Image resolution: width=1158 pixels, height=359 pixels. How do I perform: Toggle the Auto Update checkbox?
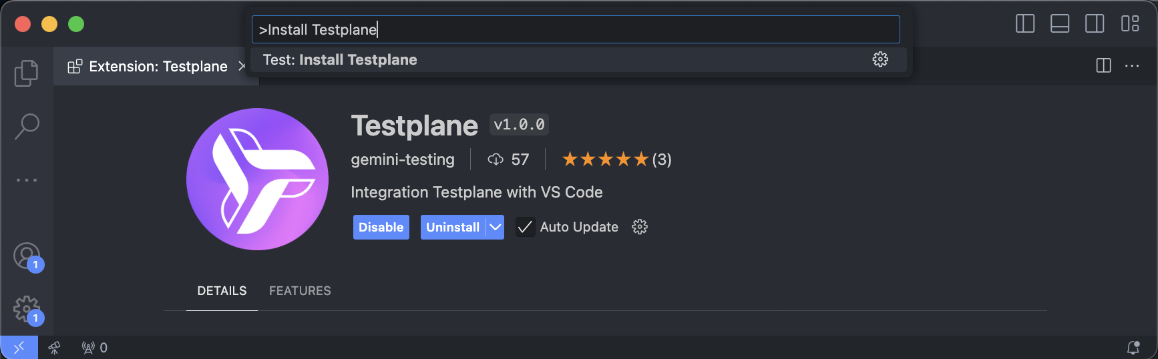click(x=526, y=227)
